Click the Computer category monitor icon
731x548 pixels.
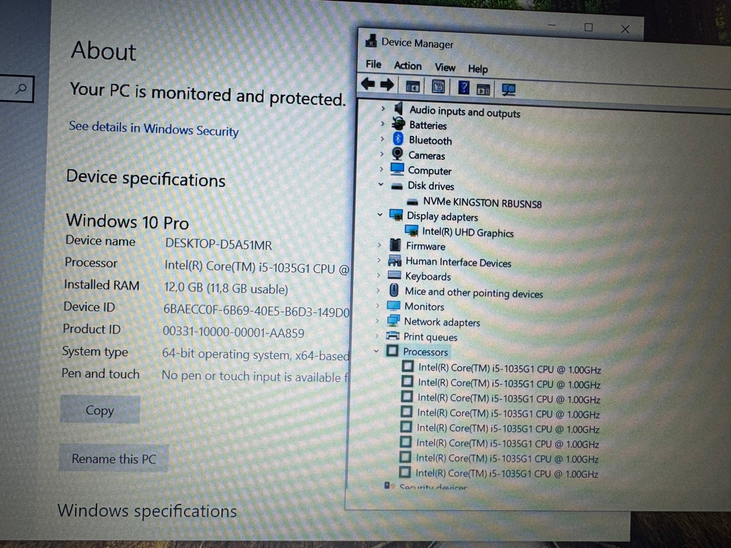tap(397, 169)
